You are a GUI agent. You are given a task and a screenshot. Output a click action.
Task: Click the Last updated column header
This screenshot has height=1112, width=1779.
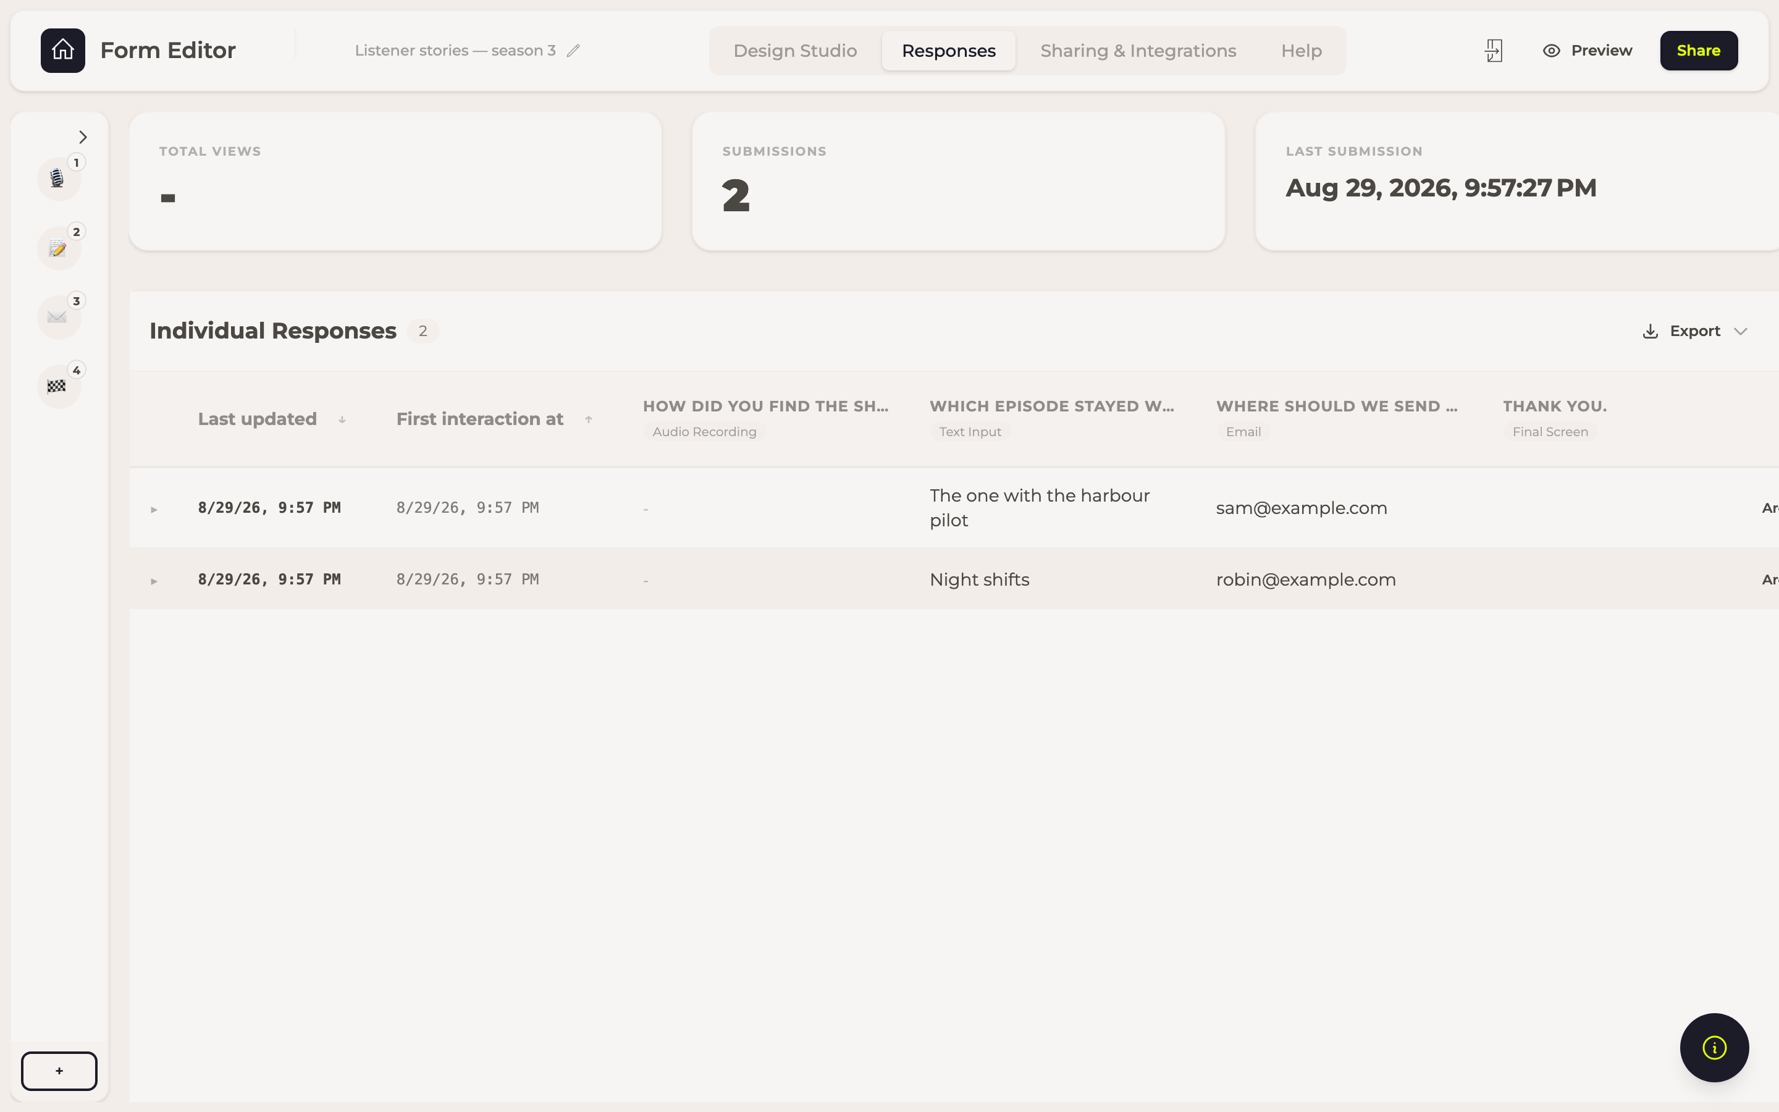point(258,419)
